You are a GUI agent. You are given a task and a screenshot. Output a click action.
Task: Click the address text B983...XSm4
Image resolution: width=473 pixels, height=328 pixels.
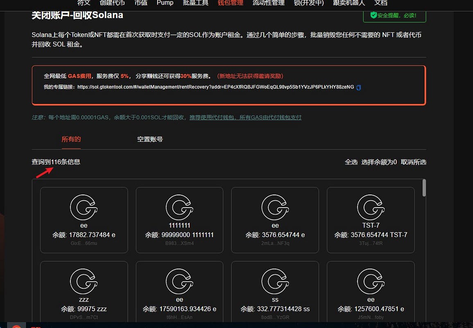click(x=179, y=243)
